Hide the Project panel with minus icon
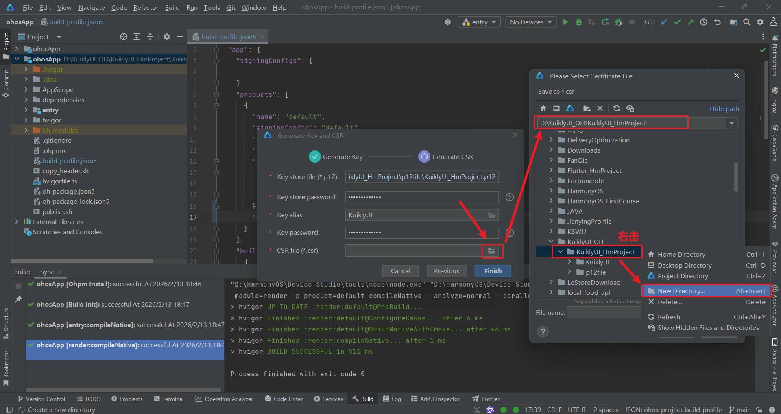This screenshot has height=414, width=781. tap(180, 37)
